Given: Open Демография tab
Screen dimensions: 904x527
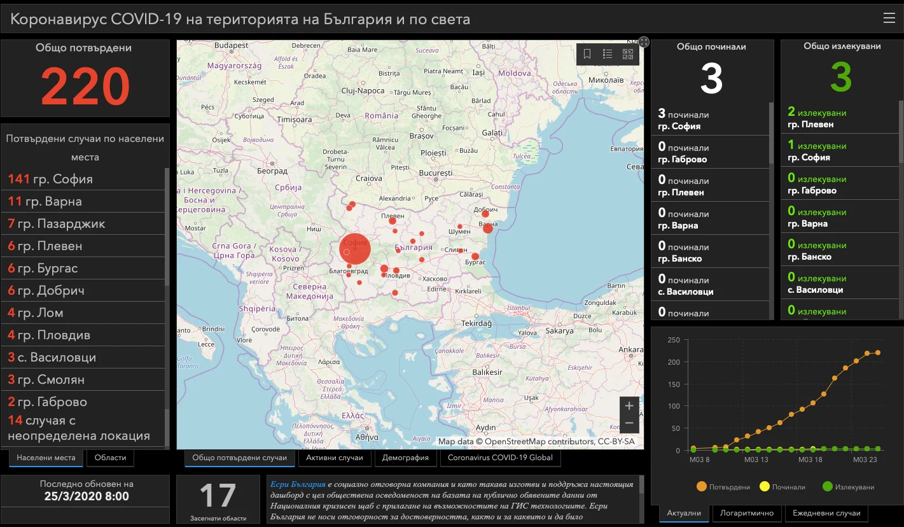Looking at the screenshot, I should pyautogui.click(x=406, y=458).
